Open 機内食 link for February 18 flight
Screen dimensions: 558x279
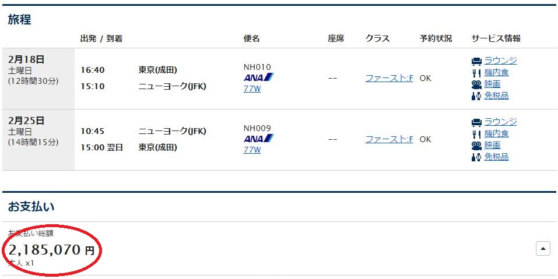pos(496,73)
